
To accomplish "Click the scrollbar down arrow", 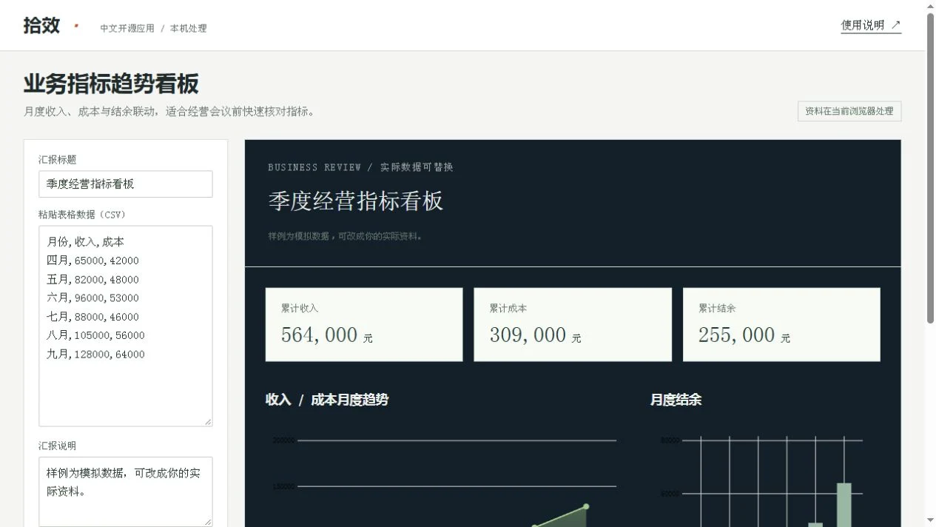I will (931, 521).
